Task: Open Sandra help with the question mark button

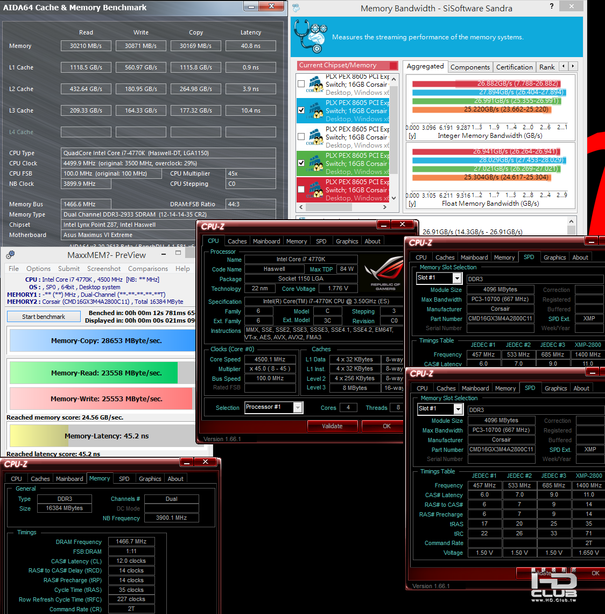Action: pos(552,6)
